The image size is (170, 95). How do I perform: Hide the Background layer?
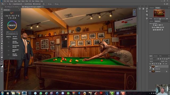[x=150, y=72]
